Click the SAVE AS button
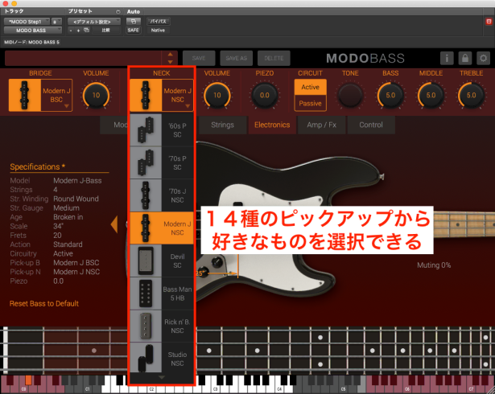Screen dimensions: 495x394 click(x=236, y=58)
